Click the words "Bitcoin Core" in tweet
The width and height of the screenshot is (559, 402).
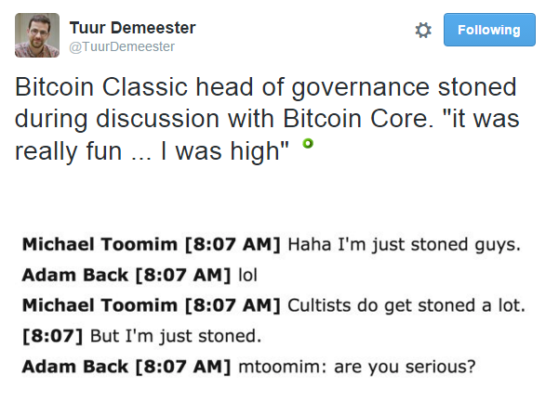coord(358,119)
